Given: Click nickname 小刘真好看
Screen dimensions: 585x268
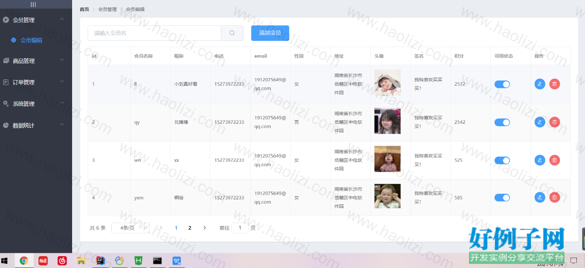Looking at the screenshot, I should click(x=186, y=84).
